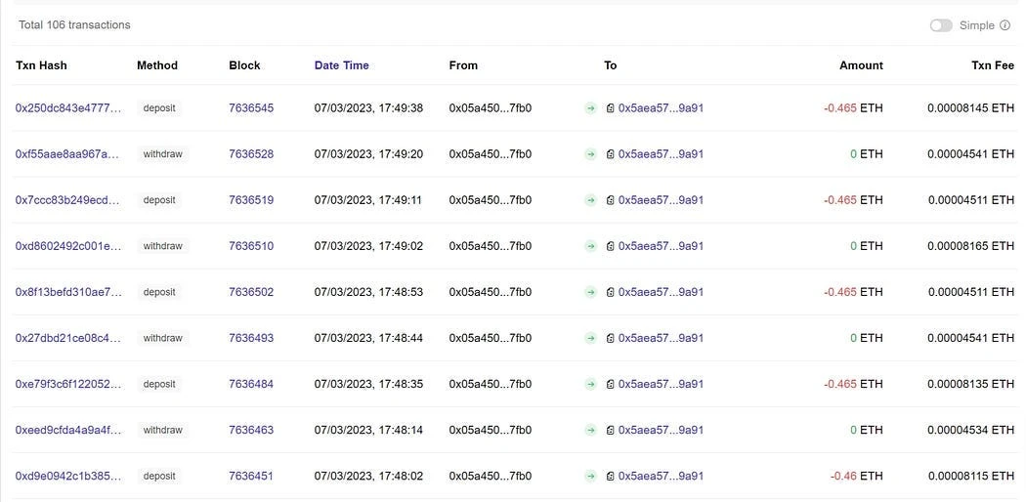1026x502 pixels.
Task: Click contract icon in block 7636451 row
Action: pos(610,476)
